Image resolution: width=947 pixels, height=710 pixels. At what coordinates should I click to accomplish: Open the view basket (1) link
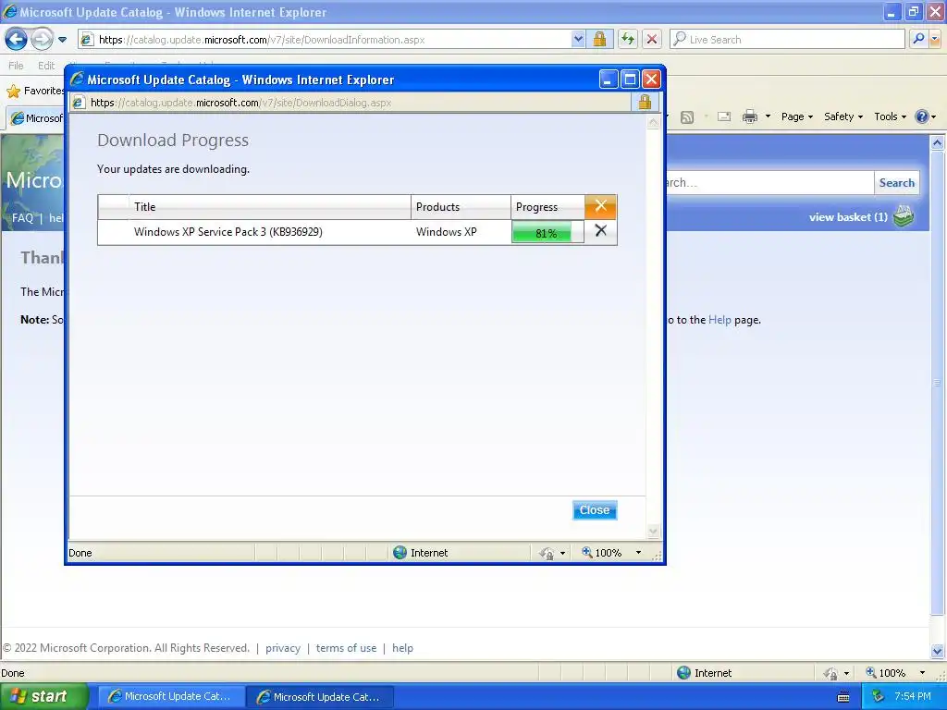coord(848,217)
